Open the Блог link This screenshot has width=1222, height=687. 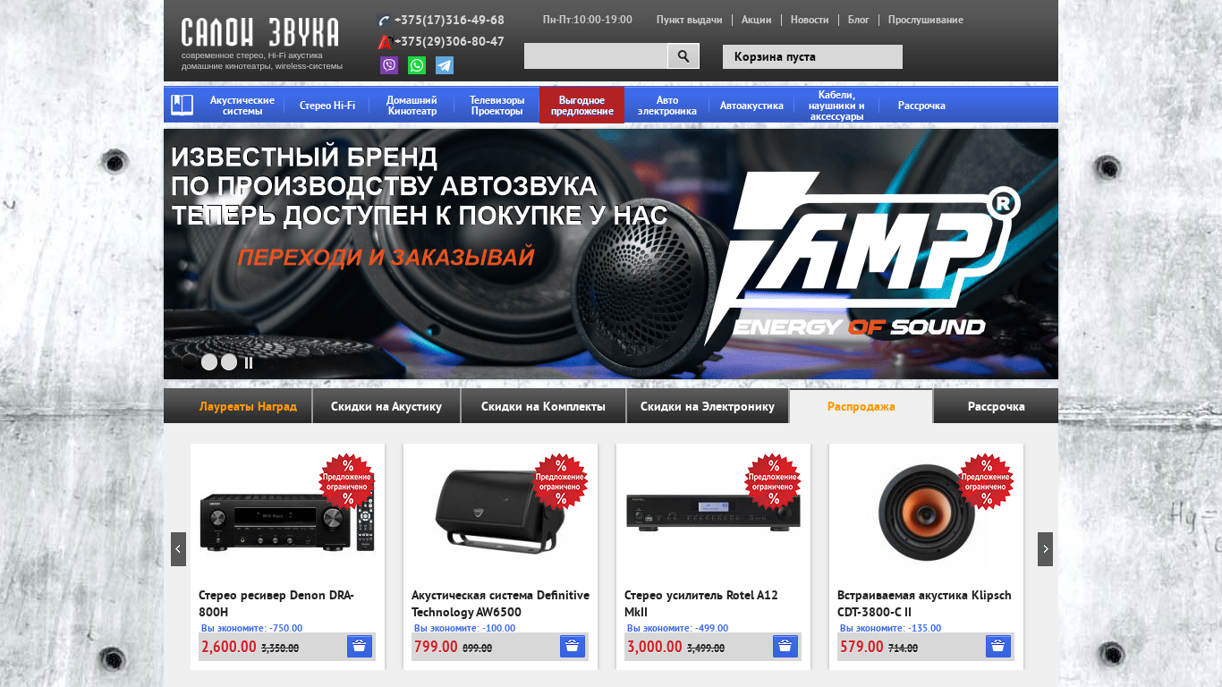(x=859, y=20)
